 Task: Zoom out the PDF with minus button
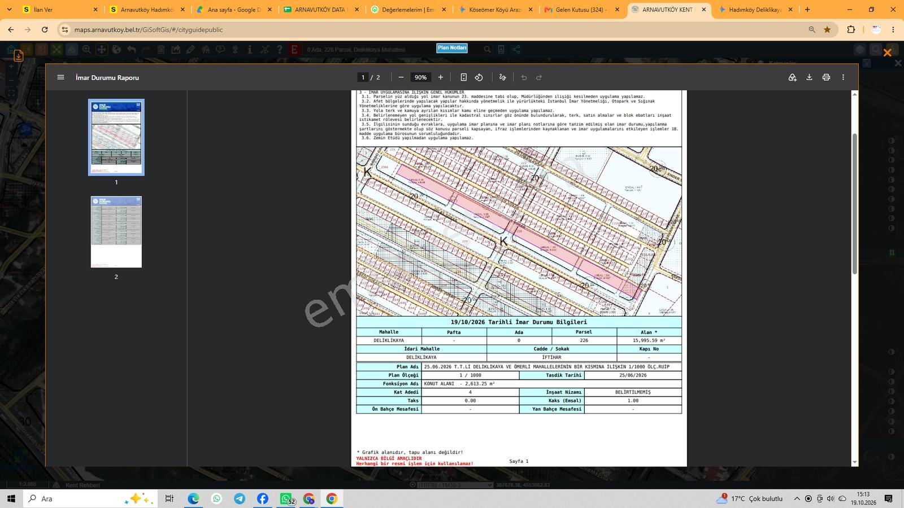coord(401,77)
